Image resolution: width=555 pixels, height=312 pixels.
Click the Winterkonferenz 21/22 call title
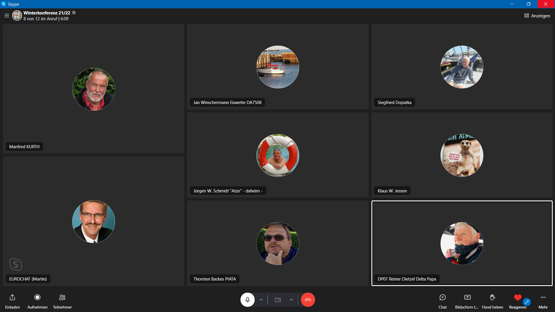(x=47, y=13)
